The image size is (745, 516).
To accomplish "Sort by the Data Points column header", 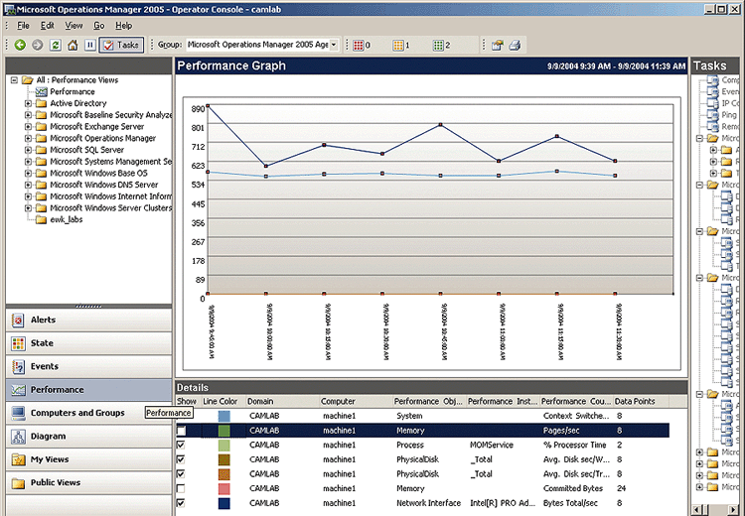I will (x=641, y=401).
